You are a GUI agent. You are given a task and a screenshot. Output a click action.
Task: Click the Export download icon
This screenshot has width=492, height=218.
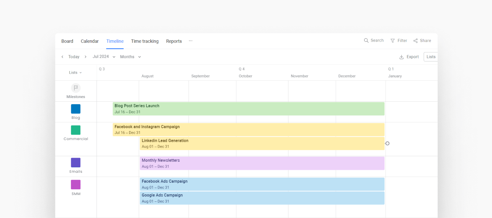tap(401, 57)
